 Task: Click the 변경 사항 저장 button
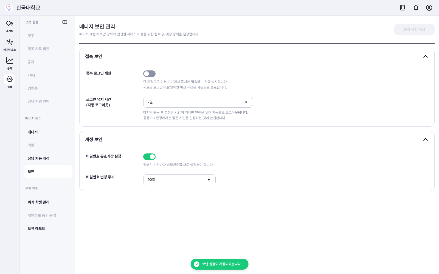pyautogui.click(x=414, y=29)
